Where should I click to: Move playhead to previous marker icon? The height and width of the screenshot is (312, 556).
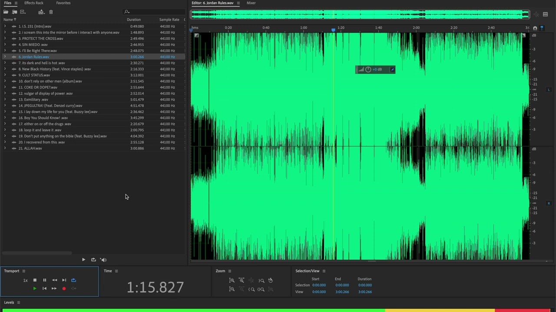pos(44,289)
